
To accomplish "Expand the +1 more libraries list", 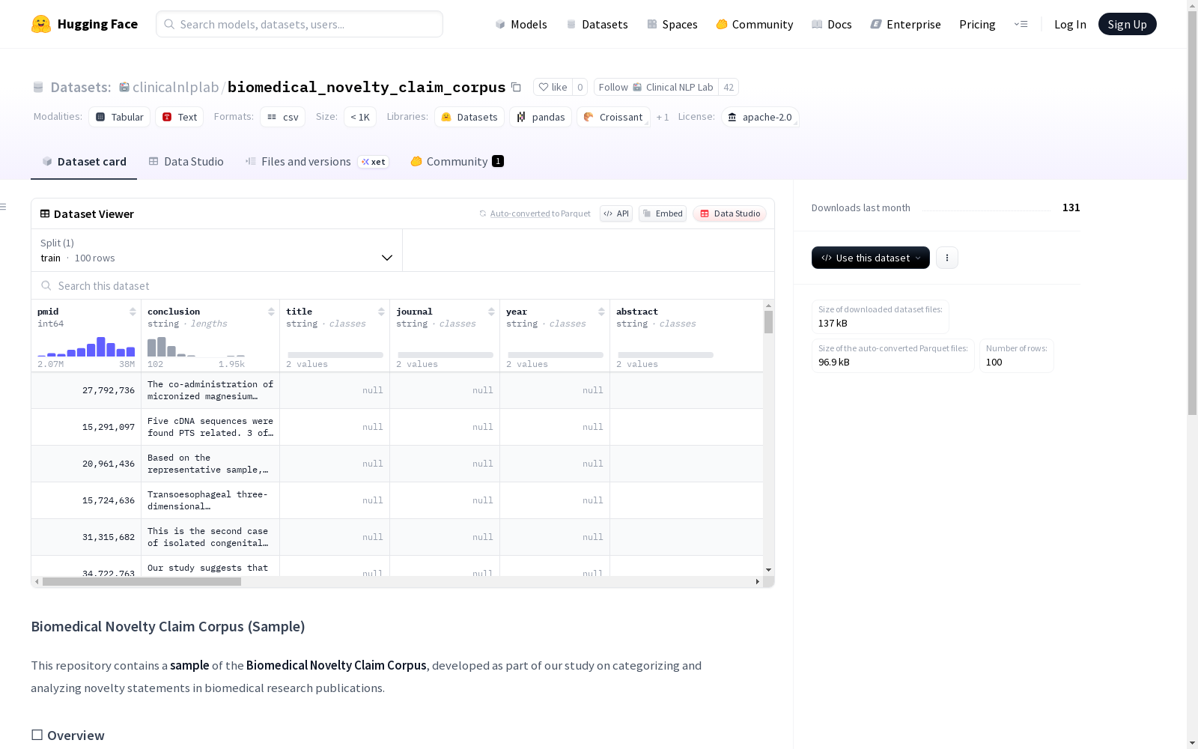I will click(x=663, y=117).
